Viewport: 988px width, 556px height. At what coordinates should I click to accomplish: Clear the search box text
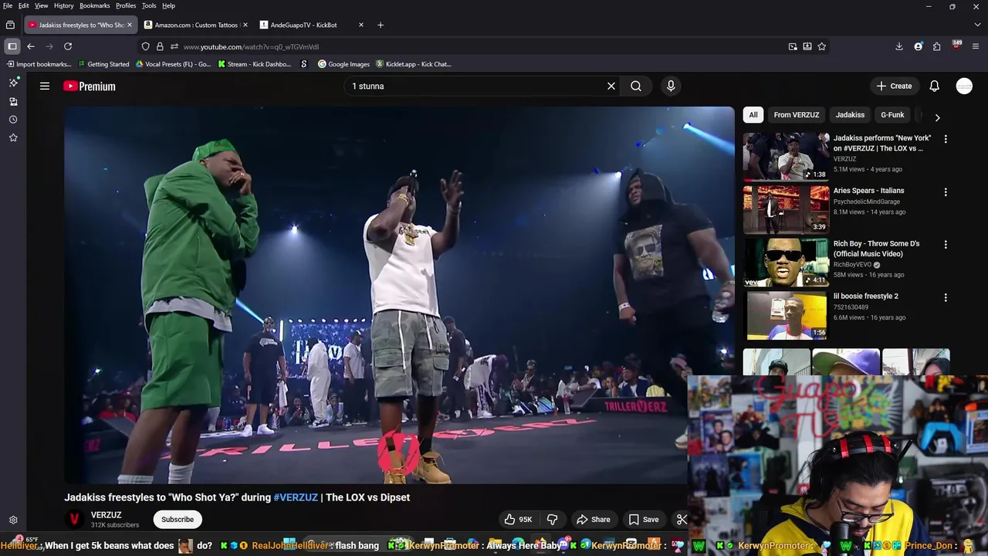point(611,86)
